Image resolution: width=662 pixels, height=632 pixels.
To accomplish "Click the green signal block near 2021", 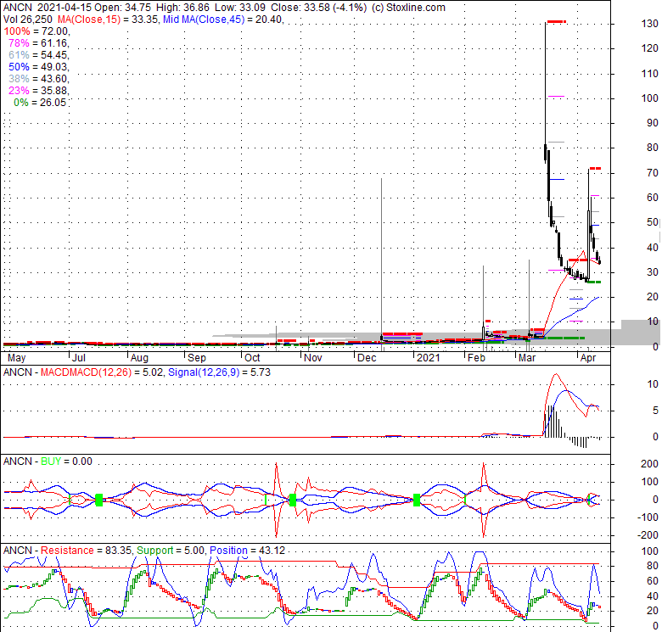I will pos(417,500).
